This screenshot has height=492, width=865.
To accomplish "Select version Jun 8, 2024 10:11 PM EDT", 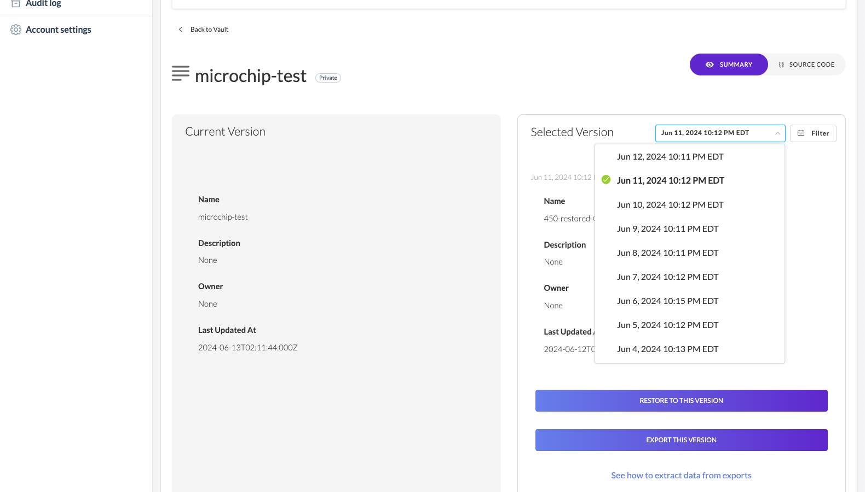I will tap(690, 253).
